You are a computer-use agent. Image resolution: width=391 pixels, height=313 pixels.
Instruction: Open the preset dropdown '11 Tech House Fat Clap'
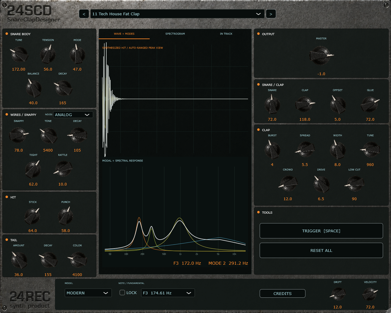[177, 14]
